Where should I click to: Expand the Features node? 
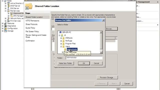pyautogui.click(x=2, y=23)
